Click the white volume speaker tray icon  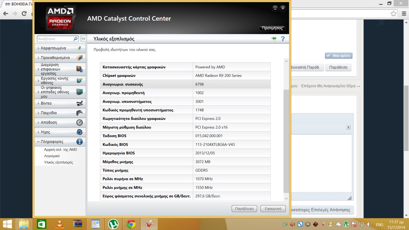pos(369,225)
